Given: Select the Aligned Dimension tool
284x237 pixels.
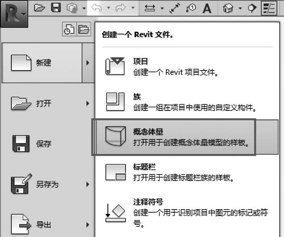Looking at the screenshot, I should (x=175, y=8).
